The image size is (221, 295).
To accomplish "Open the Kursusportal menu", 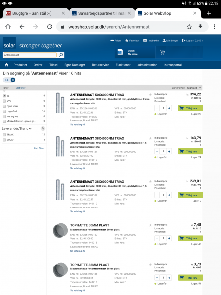I will coord(173,65).
